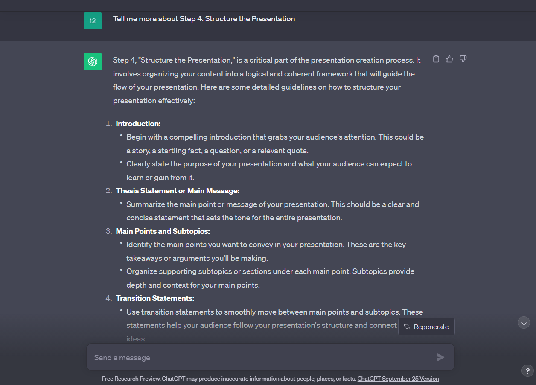
Task: Click the user avatar labeled 12
Action: [x=93, y=20]
